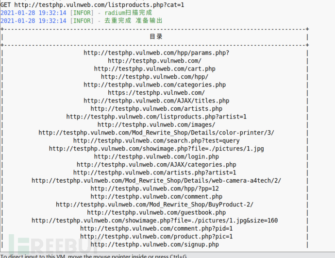
Task: Select the listproducts.php?artist=1 URL
Action: click(156, 117)
